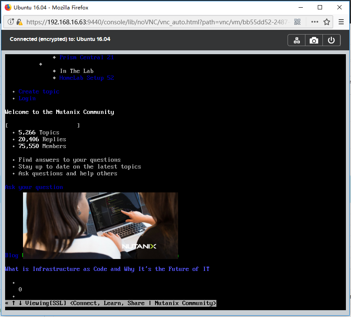Screen dimensions: 351x317
Task: Click the Firefox logo in the title bar
Action: [8, 7]
